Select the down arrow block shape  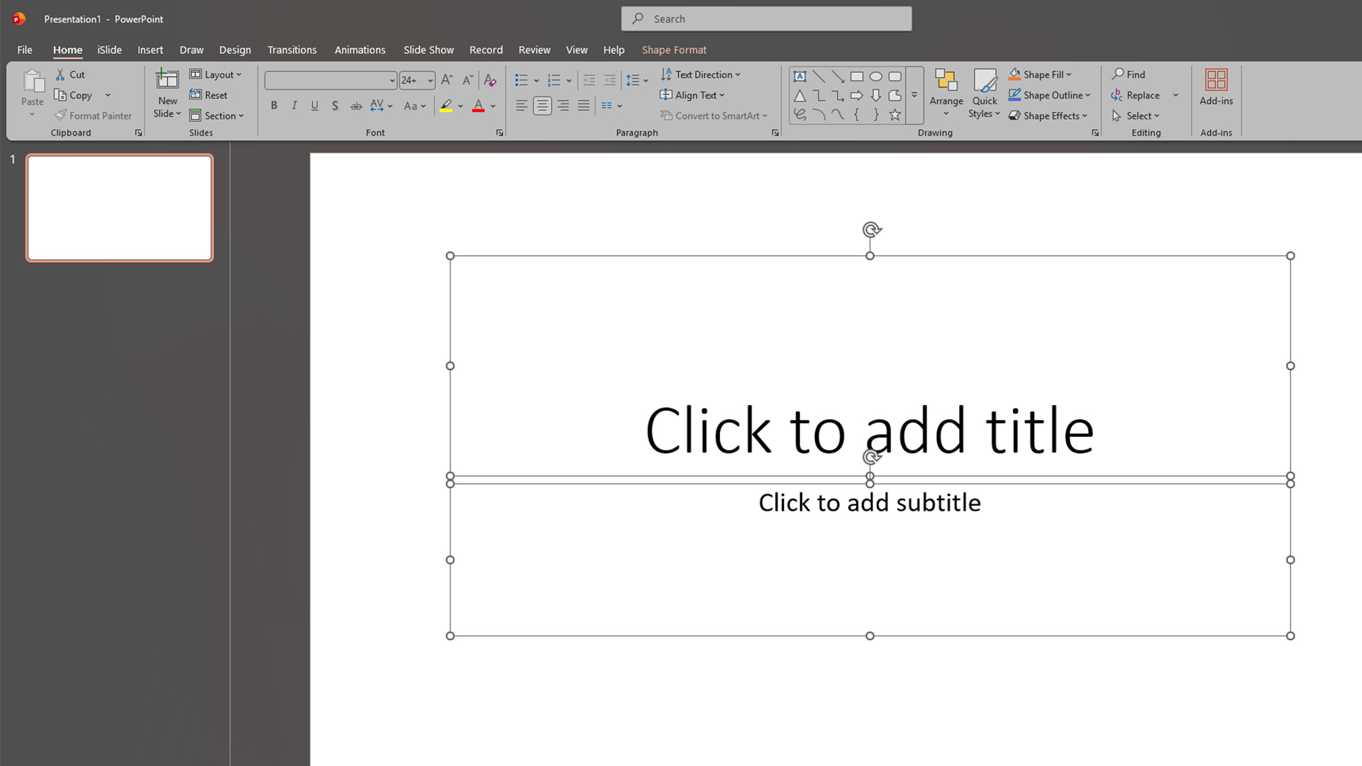[876, 96]
